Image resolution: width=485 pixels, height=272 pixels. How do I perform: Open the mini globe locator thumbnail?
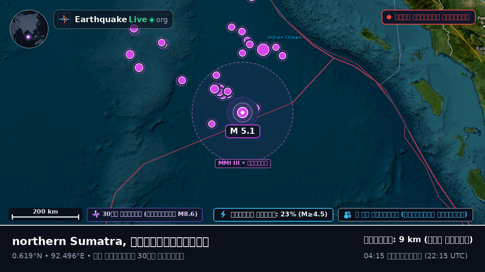pos(29,29)
